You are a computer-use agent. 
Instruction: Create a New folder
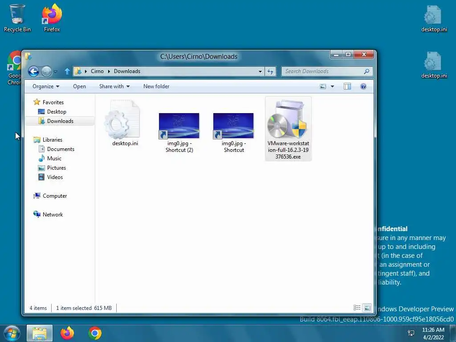(x=156, y=86)
